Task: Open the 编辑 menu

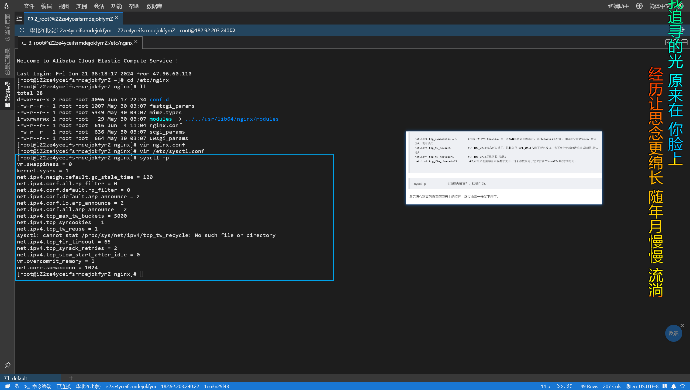Action: coord(46,6)
